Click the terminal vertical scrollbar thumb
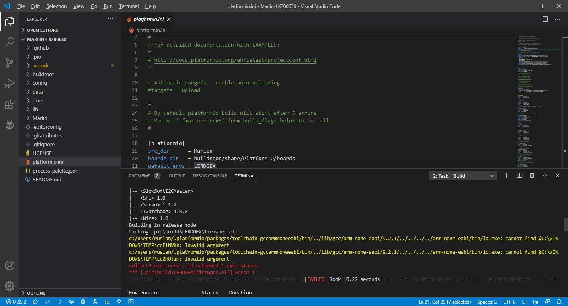 click(566, 224)
